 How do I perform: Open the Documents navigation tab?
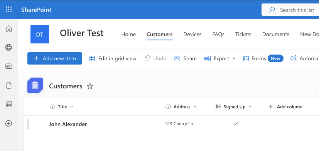[276, 35]
